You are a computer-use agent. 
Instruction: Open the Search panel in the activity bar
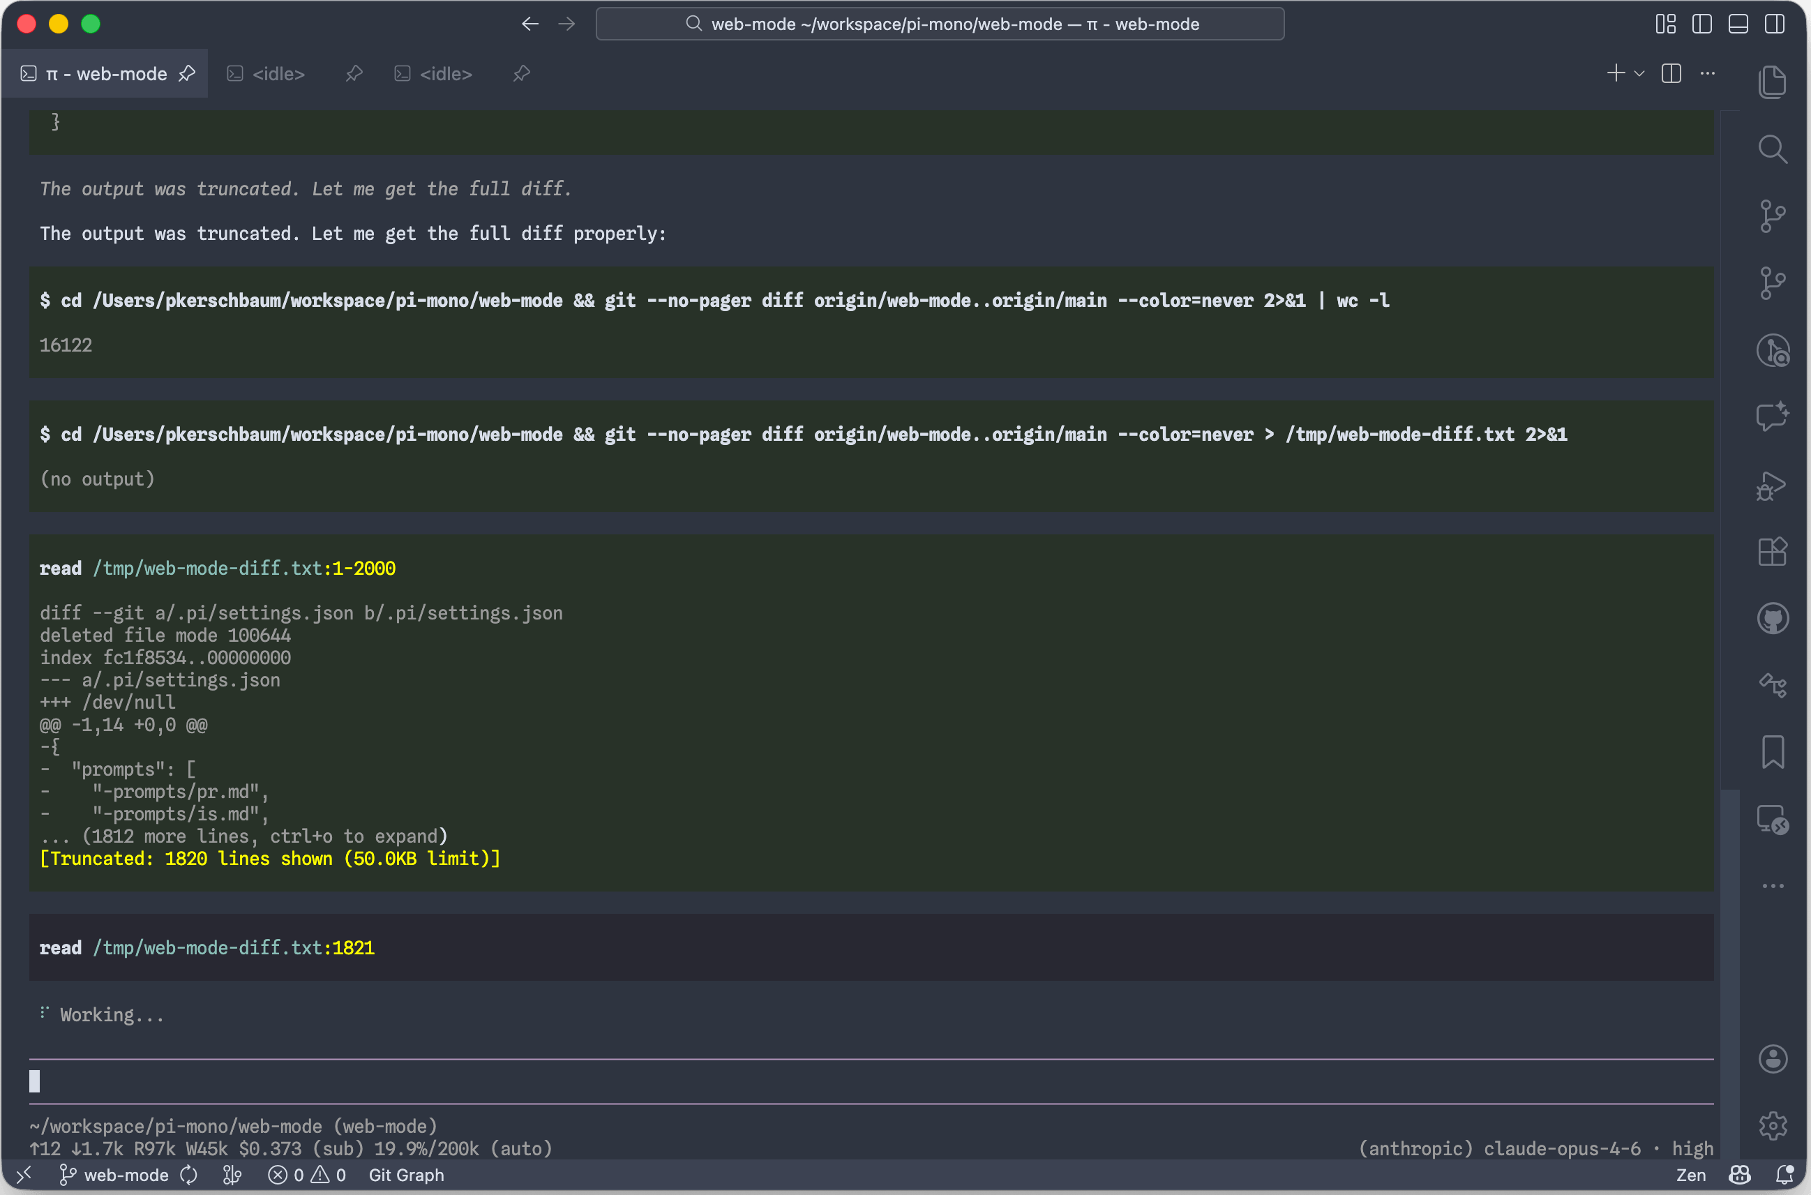tap(1773, 149)
